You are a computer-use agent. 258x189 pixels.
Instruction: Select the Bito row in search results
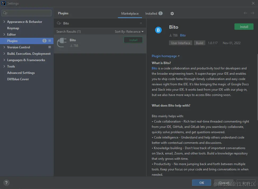point(100,44)
